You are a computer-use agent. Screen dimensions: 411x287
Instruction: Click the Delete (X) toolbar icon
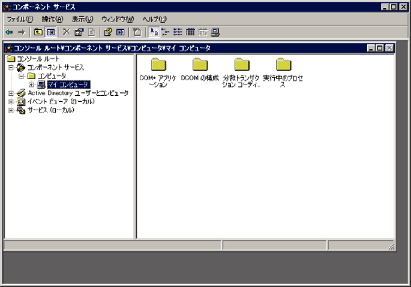[67, 32]
